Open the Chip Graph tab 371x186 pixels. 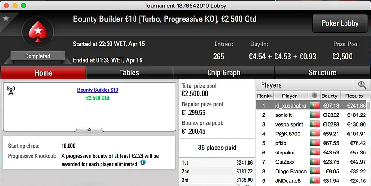click(224, 73)
